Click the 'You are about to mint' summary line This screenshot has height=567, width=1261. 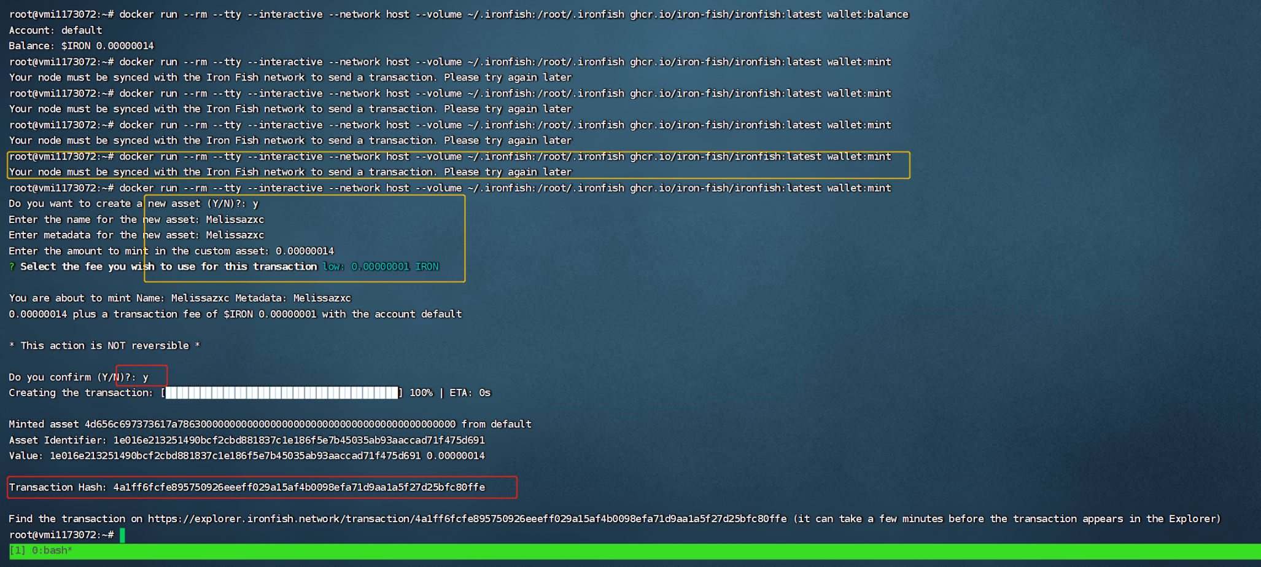point(179,299)
